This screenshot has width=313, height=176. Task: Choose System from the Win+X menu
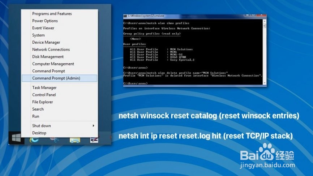(x=60, y=35)
